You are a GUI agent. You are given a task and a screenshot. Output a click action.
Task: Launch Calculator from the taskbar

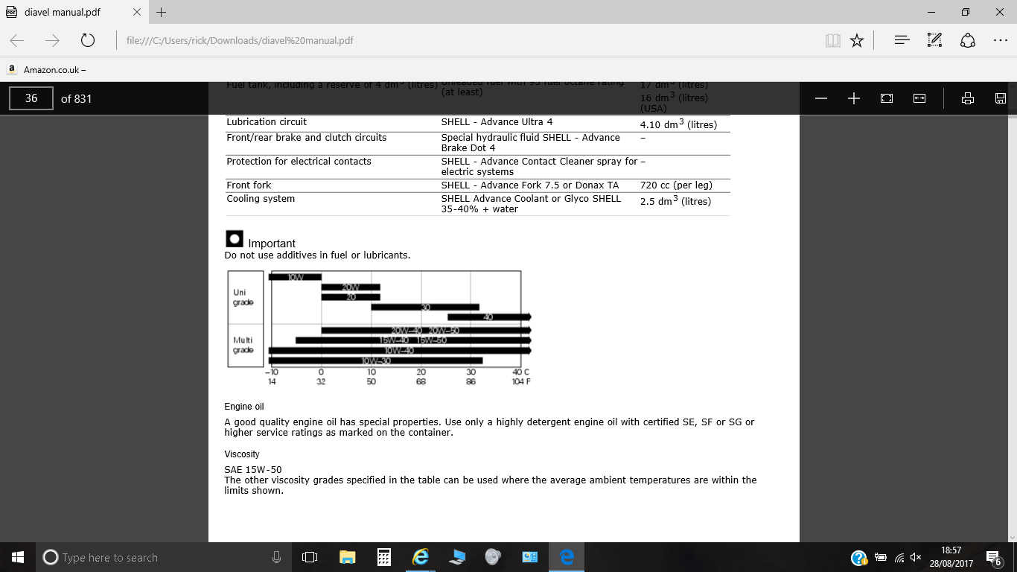383,557
